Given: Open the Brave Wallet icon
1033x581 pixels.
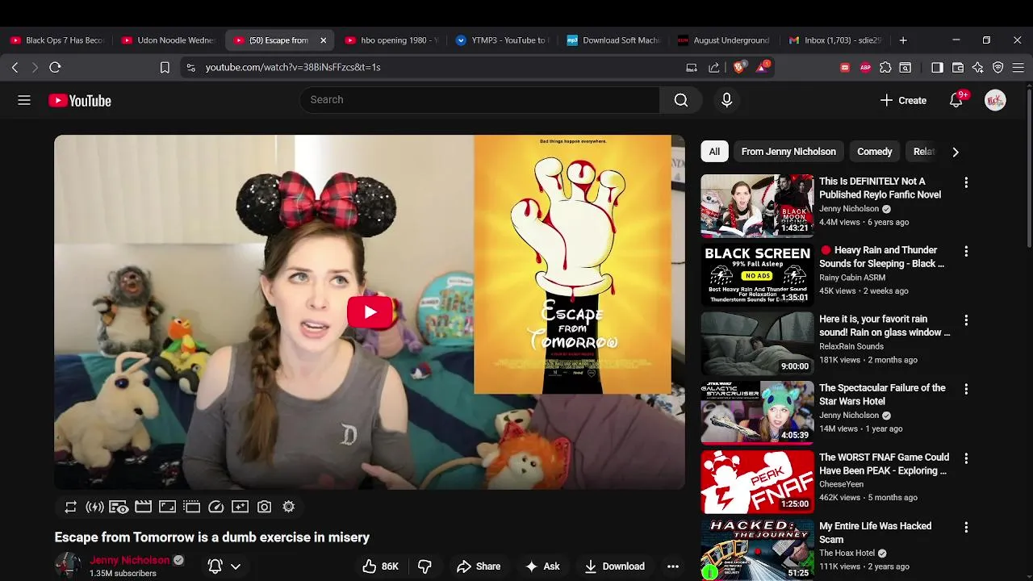Looking at the screenshot, I should pos(958,68).
